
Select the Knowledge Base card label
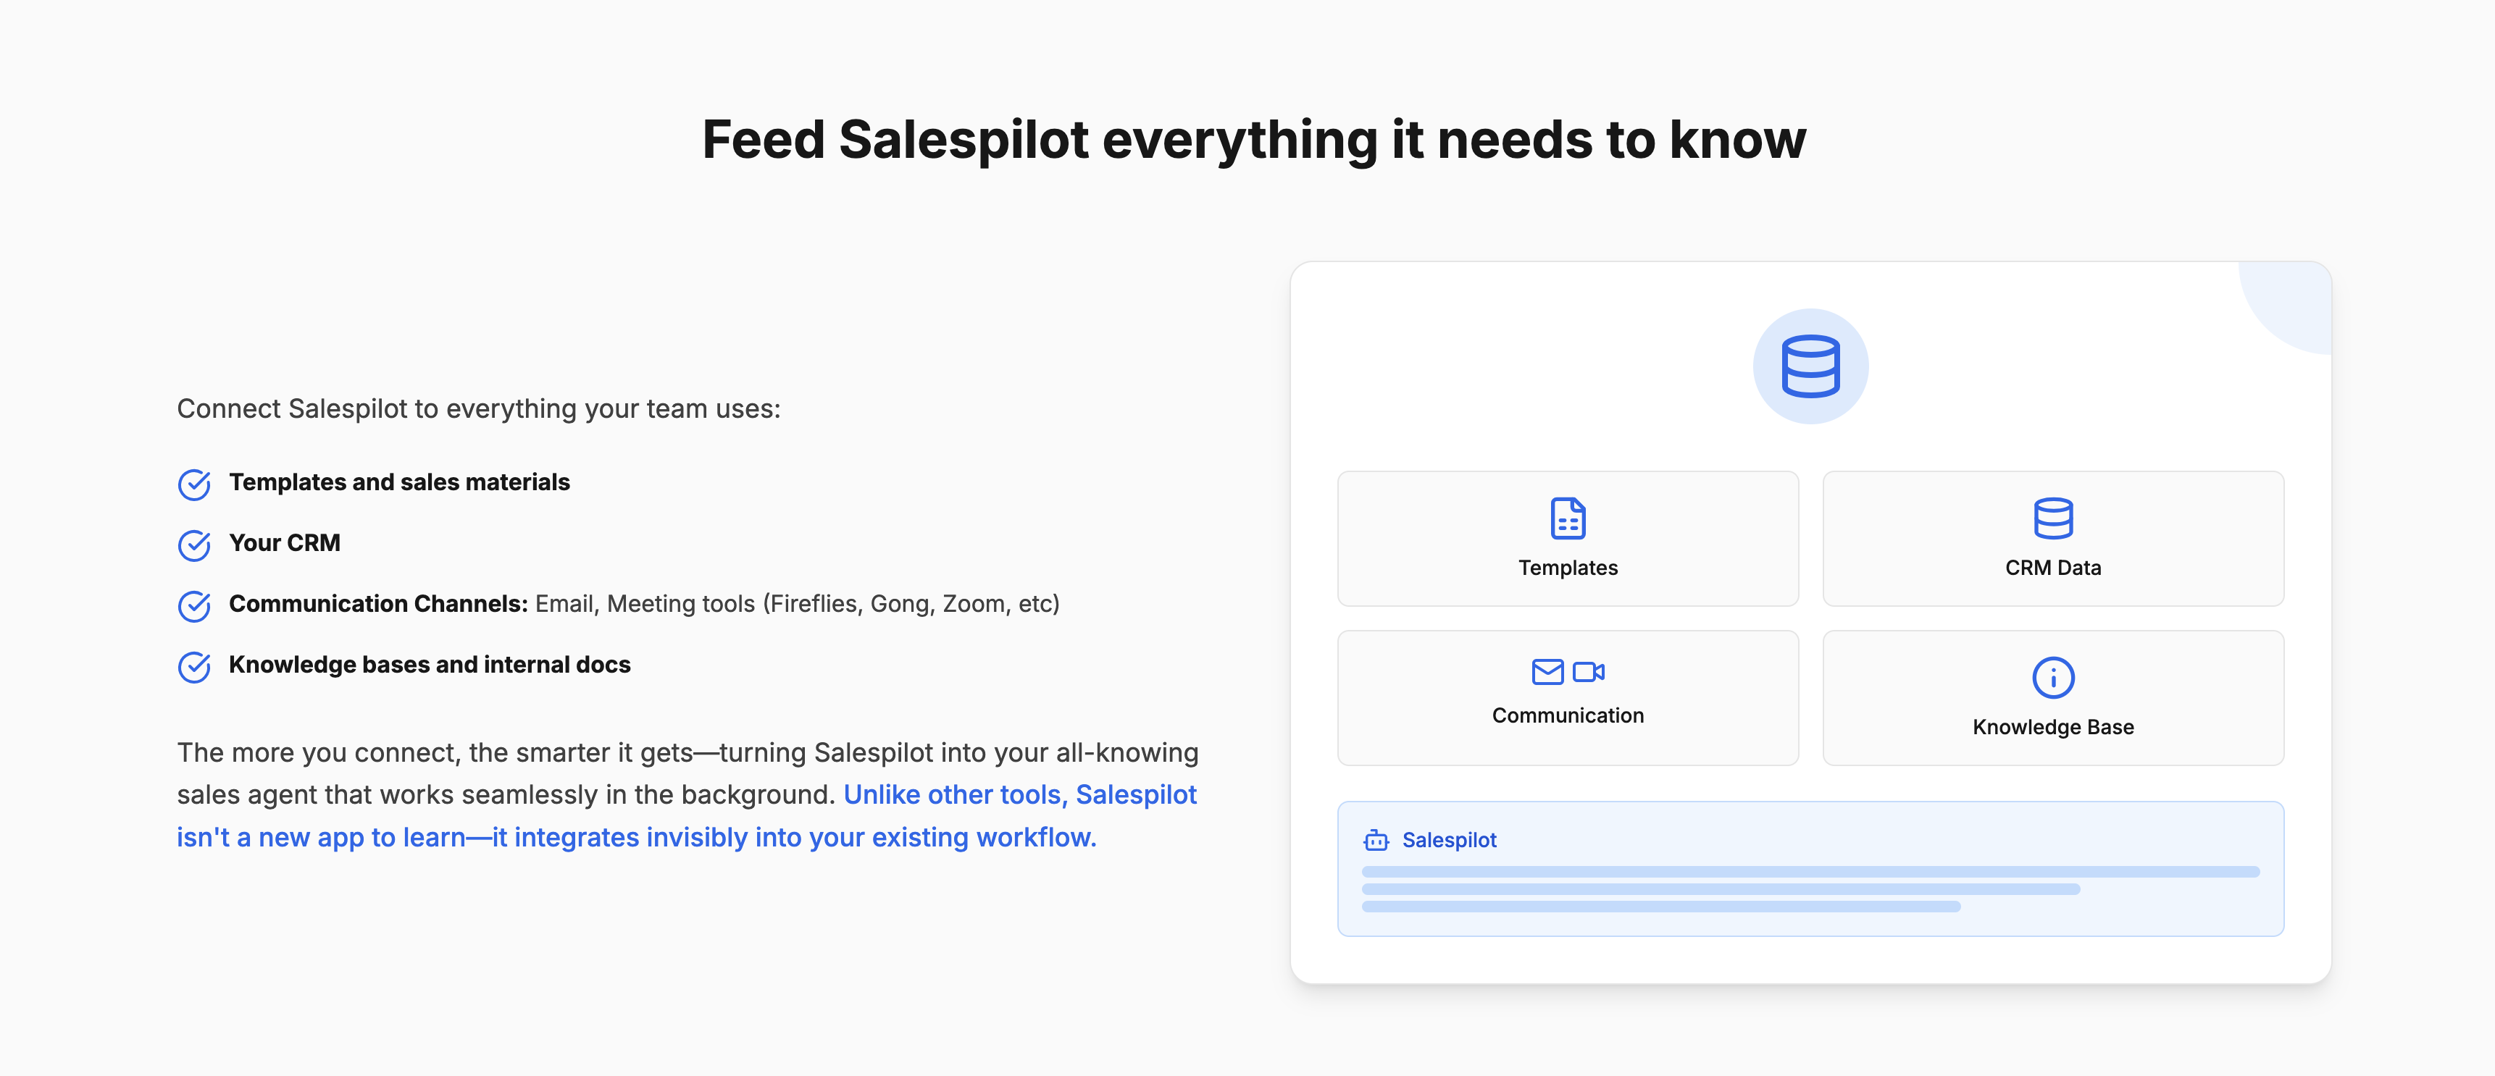click(x=2052, y=726)
